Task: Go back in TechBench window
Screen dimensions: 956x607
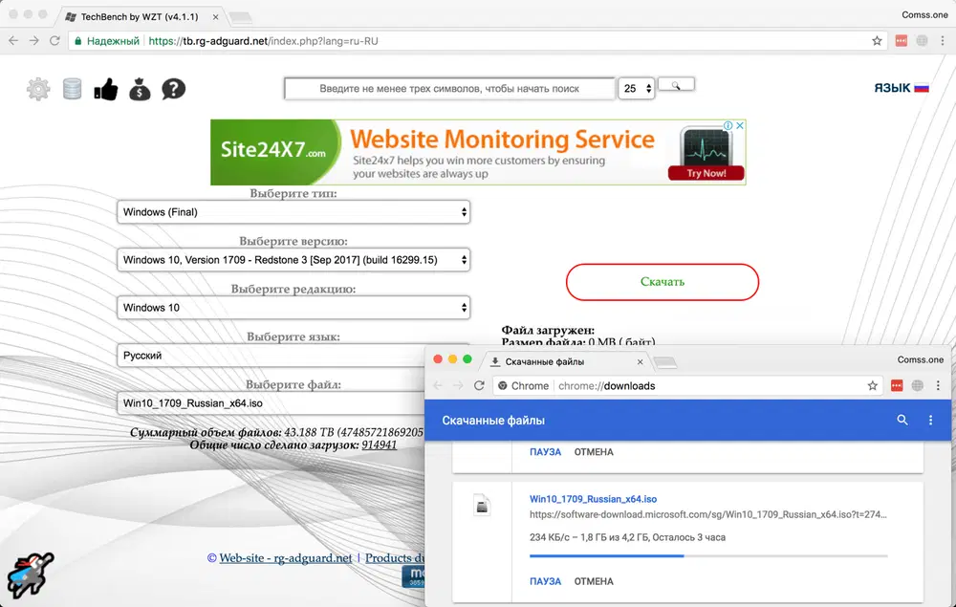Action: pyautogui.click(x=13, y=41)
